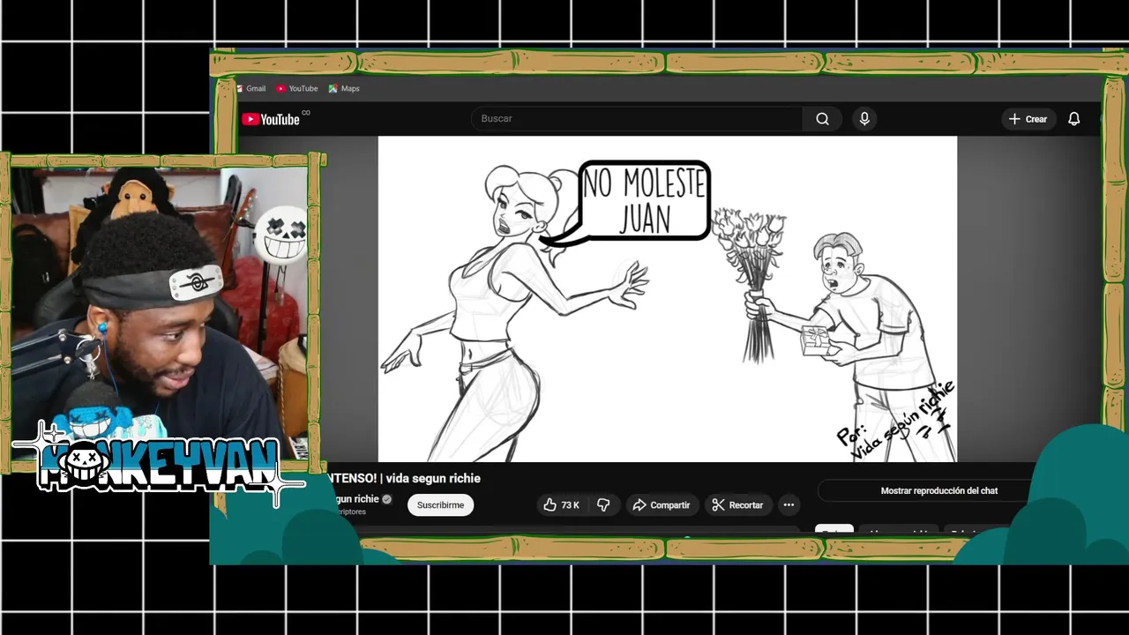
Task: Subscribe with the Suscribirme button
Action: point(440,504)
